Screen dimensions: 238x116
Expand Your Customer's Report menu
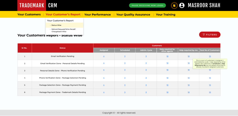click(x=63, y=15)
